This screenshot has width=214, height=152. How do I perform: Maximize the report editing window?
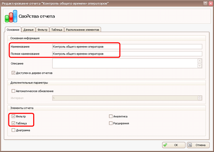point(205,3)
